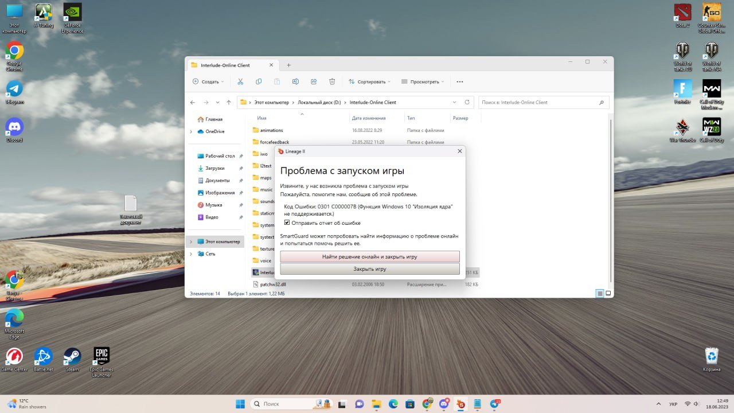The height and width of the screenshot is (413, 734).
Task: Select the Telegram desktop icon
Action: 14,92
